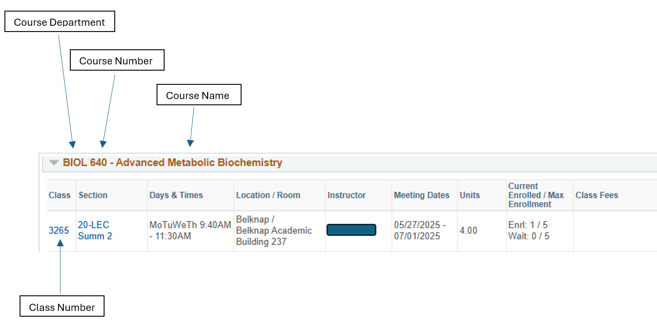
Task: Click the Course Name annotation label
Action: 199,95
